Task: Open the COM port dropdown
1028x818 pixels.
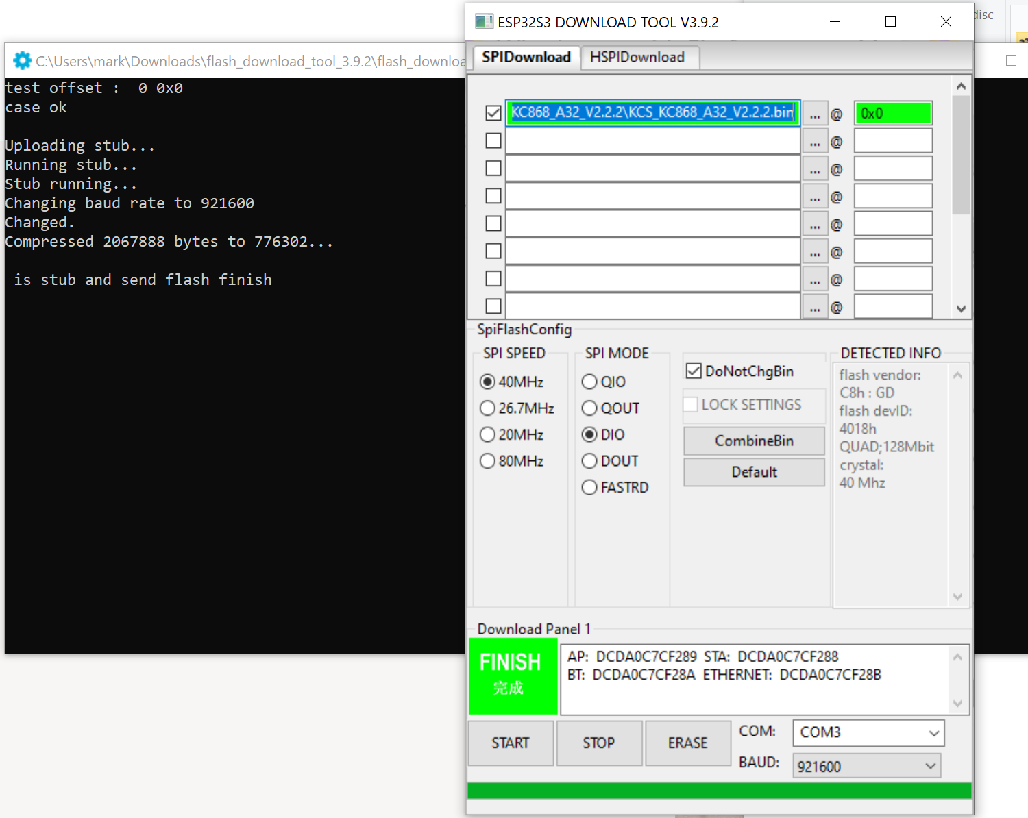Action: pyautogui.click(x=868, y=732)
